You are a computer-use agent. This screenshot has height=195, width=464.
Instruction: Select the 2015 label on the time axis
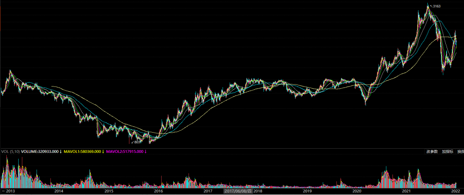(x=109, y=192)
